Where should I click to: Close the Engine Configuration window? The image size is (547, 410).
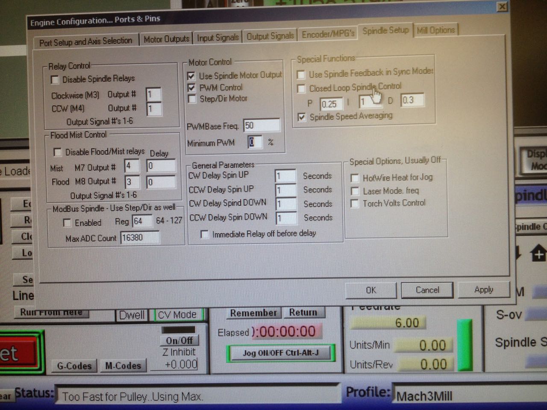click(502, 7)
